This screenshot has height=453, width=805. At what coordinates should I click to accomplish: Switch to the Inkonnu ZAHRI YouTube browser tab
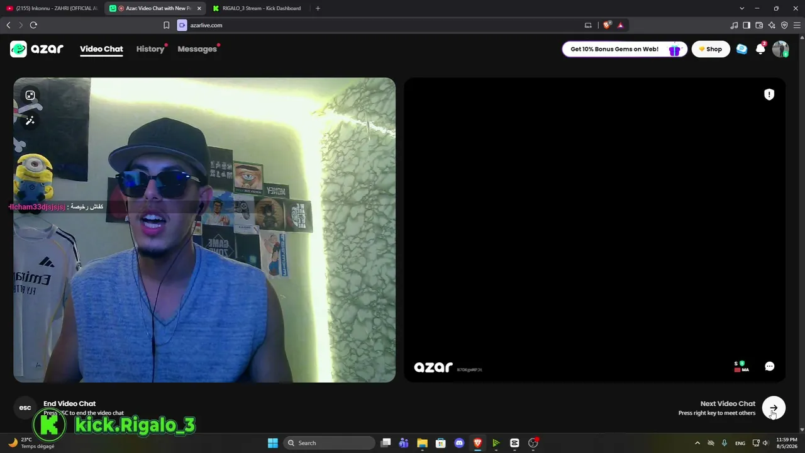coord(52,8)
